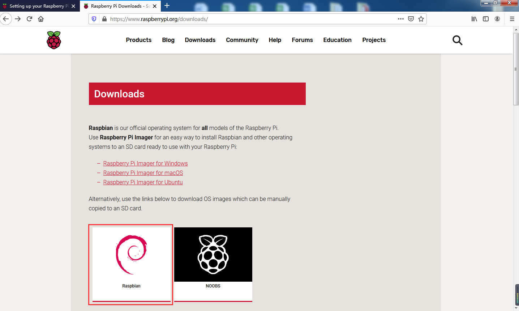Show tracking protection shield info
This screenshot has height=311, width=519.
94,19
